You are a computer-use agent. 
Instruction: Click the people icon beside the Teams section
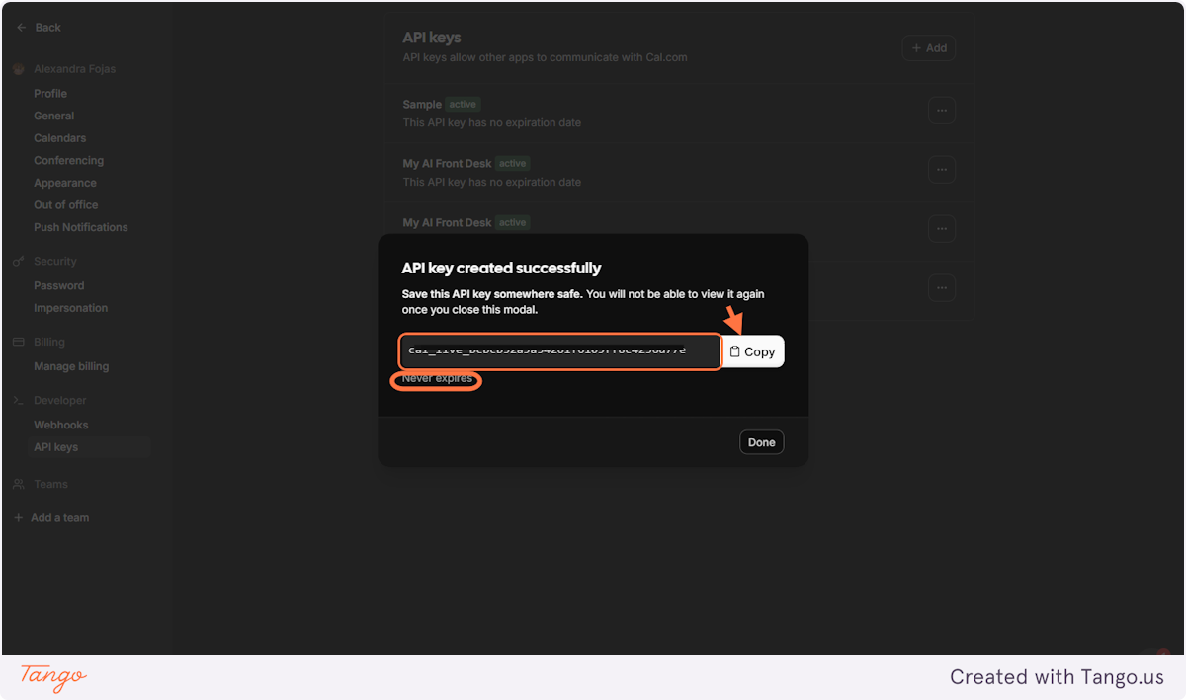click(x=20, y=484)
